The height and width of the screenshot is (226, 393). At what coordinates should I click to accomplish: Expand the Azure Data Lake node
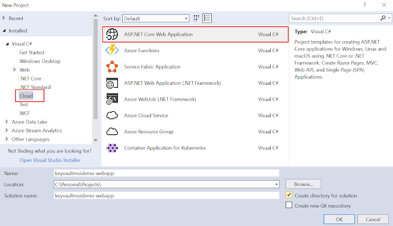tap(7, 122)
